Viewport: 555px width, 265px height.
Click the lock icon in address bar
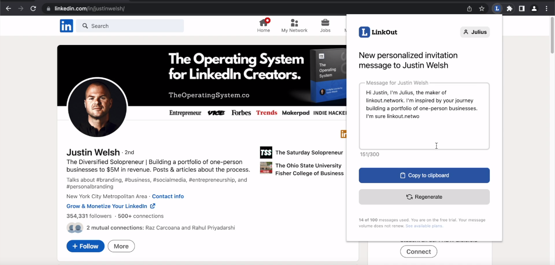tap(48, 9)
